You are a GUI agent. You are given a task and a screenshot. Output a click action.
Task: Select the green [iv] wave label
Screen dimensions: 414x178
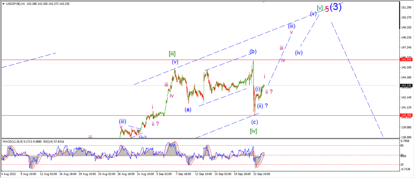[x=253, y=131]
